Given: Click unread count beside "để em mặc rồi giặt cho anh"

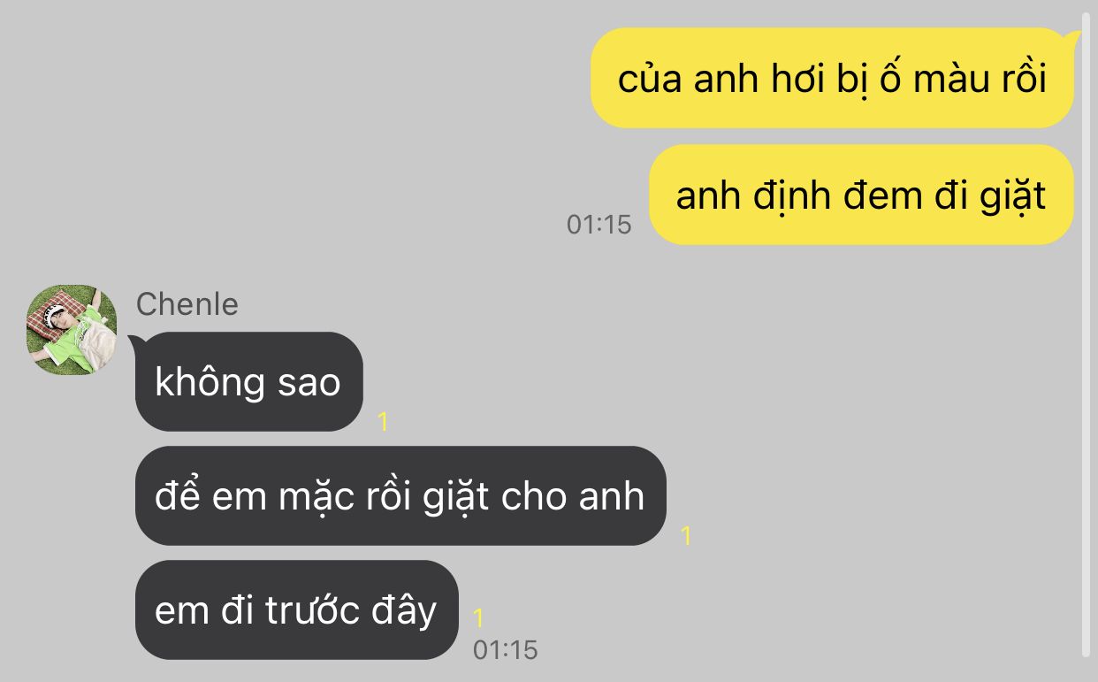Looking at the screenshot, I should coord(686,535).
